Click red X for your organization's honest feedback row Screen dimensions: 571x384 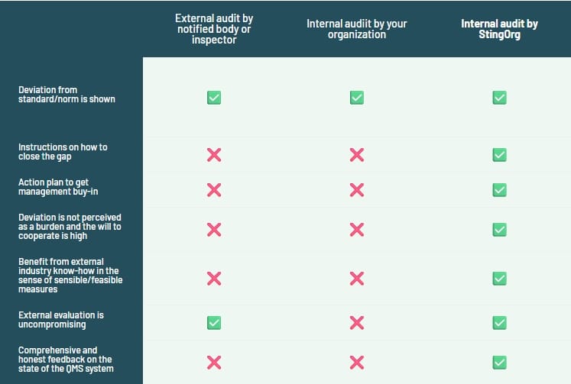(356, 362)
